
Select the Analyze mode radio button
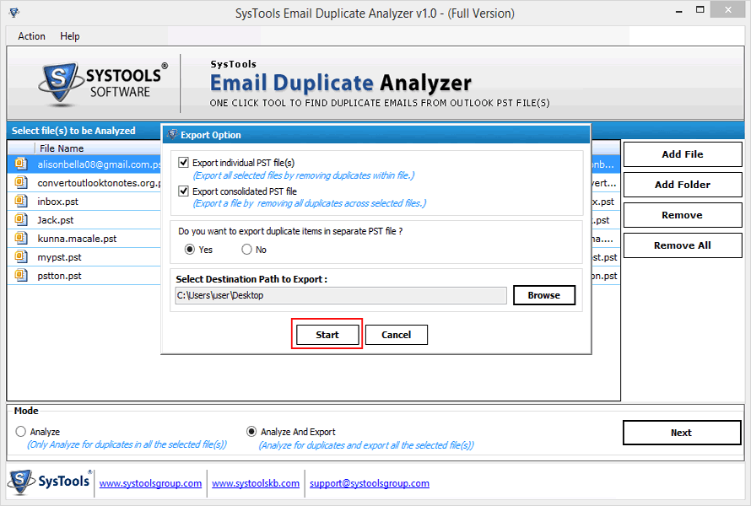coord(20,432)
